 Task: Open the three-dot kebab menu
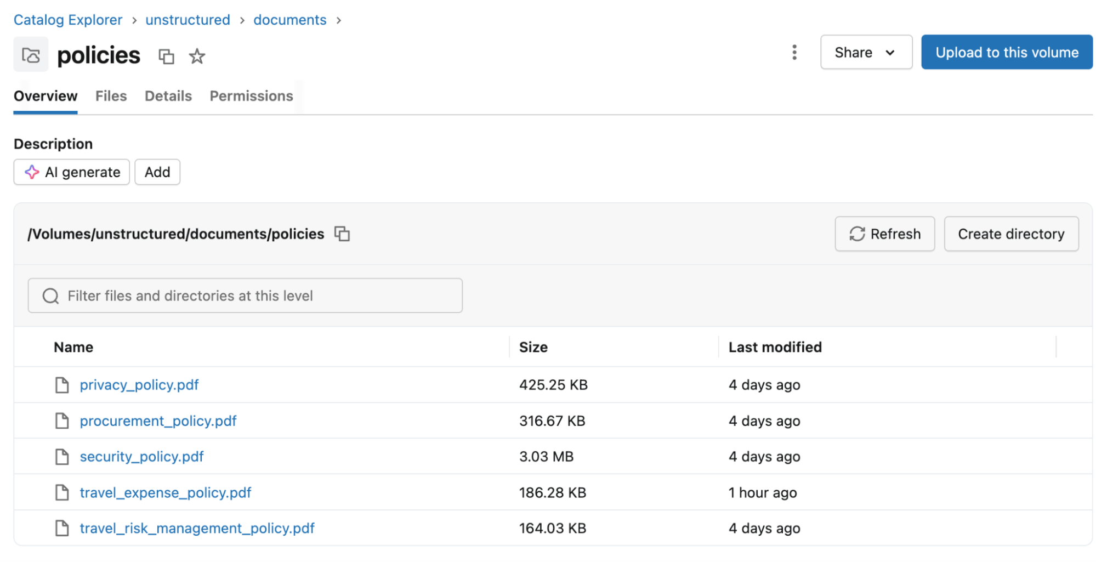point(794,53)
